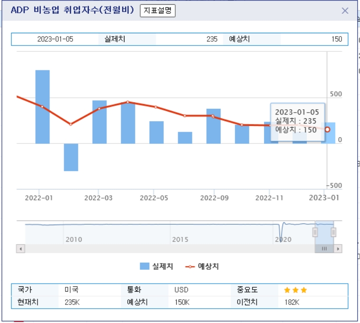Click the left handle of the range selector
The width and height of the screenshot is (360, 323).
[315, 232]
